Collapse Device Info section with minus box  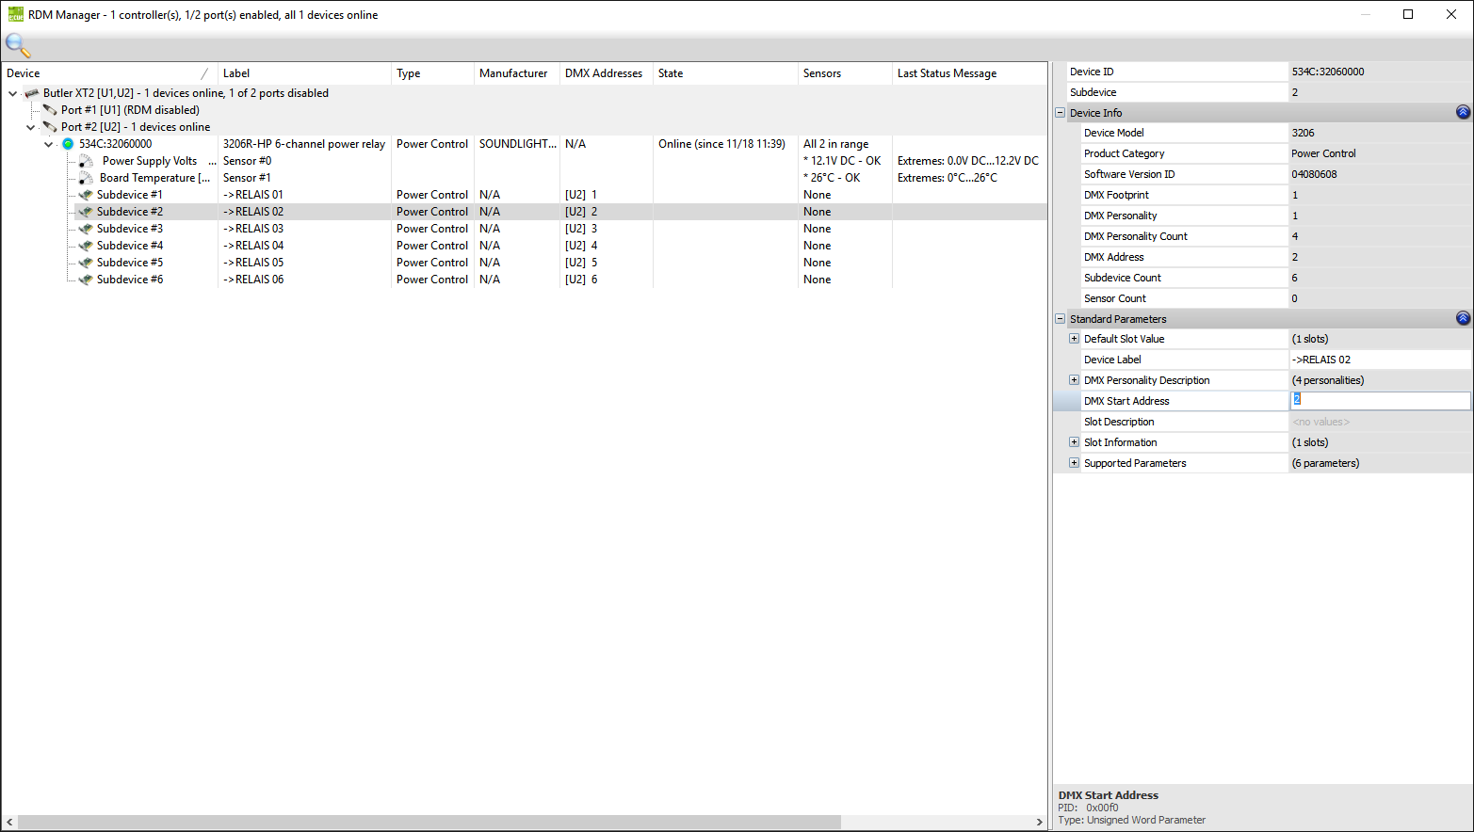(1060, 113)
